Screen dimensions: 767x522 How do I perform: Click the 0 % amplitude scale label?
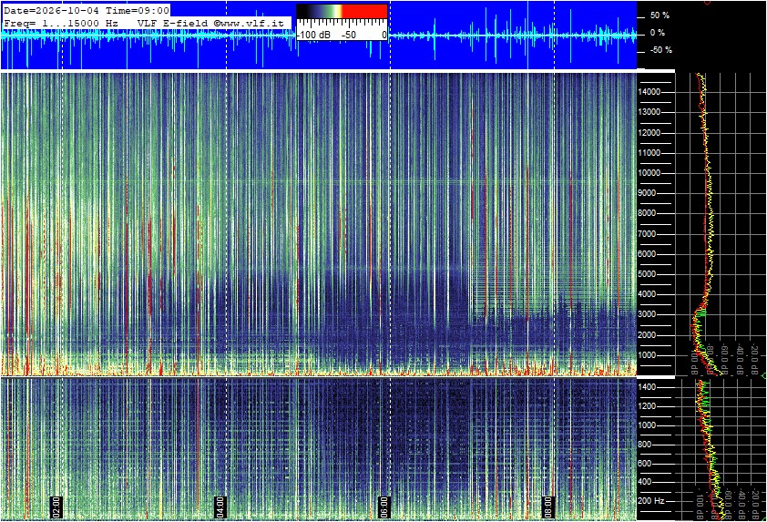coord(658,33)
